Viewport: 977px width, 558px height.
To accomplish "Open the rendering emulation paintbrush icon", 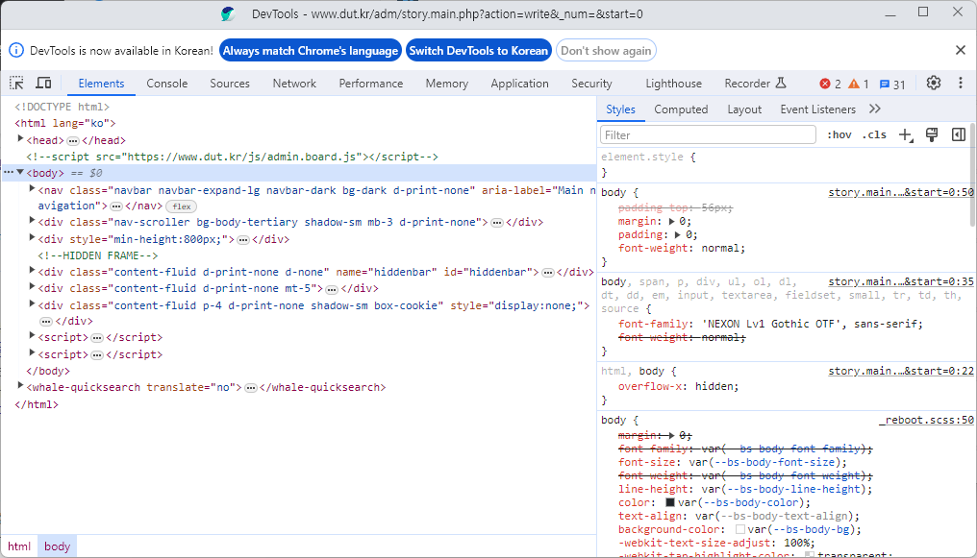I will point(932,135).
